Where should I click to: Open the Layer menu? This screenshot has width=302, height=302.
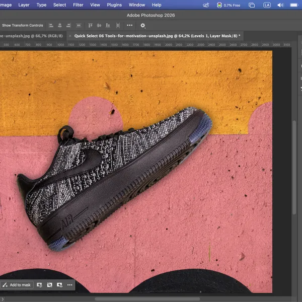point(24,5)
